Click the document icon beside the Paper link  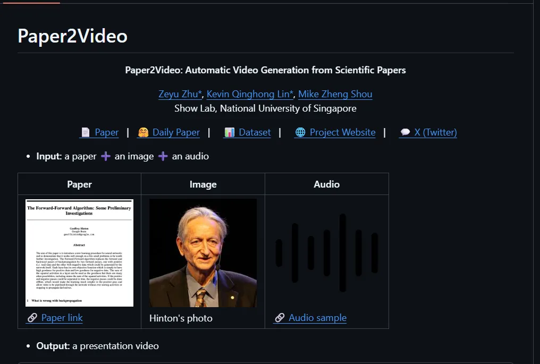pyautogui.click(x=85, y=132)
